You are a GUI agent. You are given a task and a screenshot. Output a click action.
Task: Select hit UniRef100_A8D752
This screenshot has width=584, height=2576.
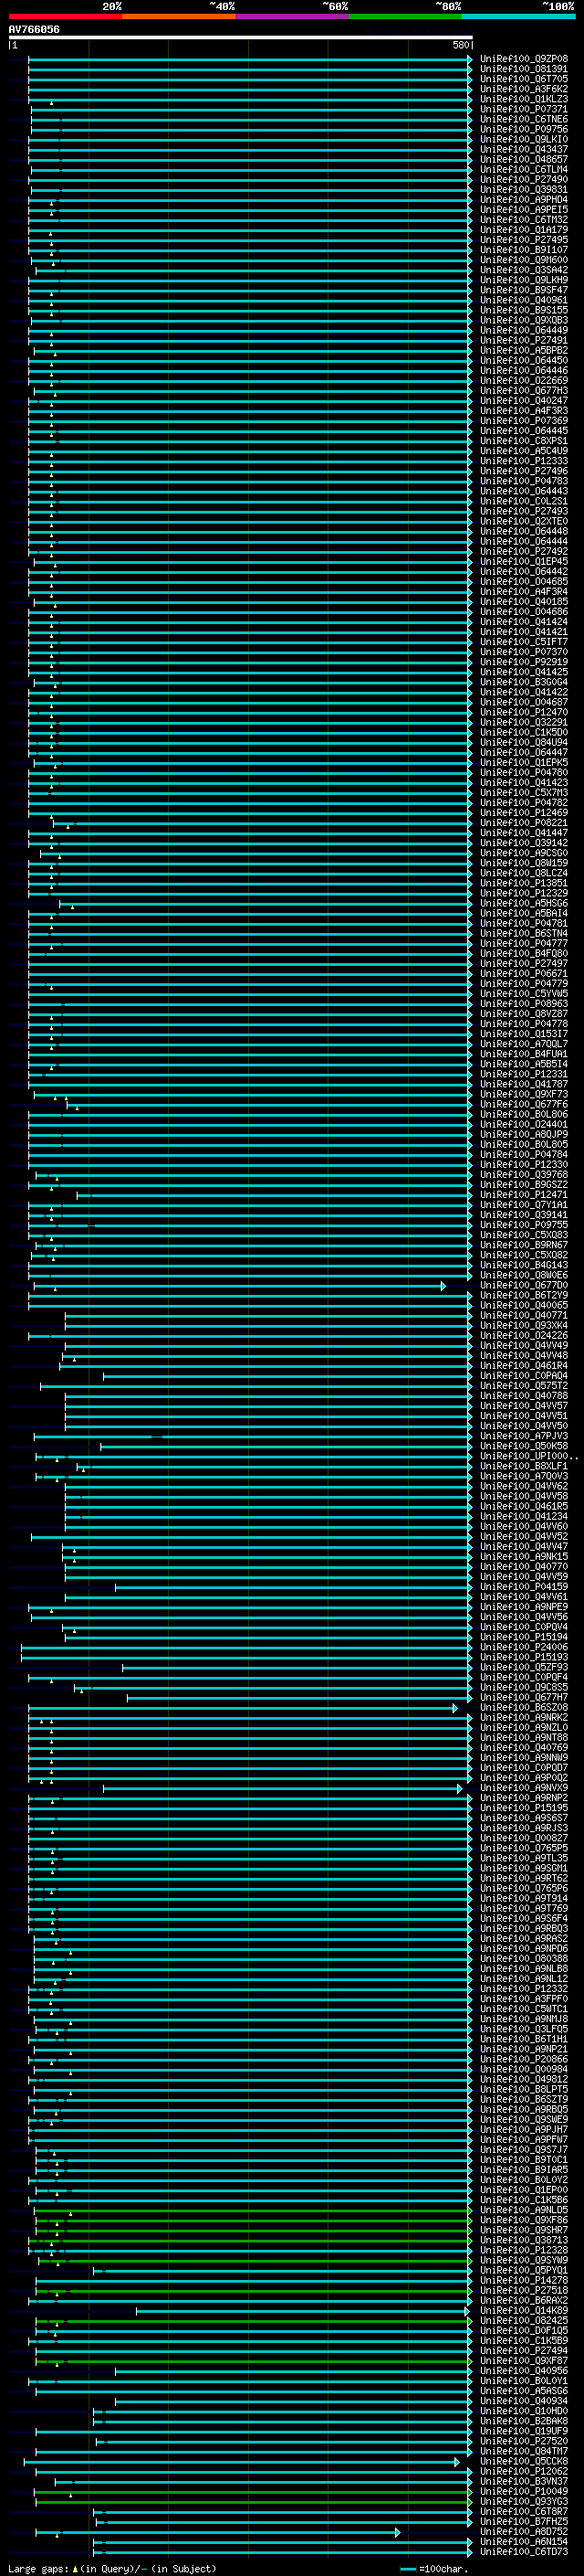coord(524,2531)
